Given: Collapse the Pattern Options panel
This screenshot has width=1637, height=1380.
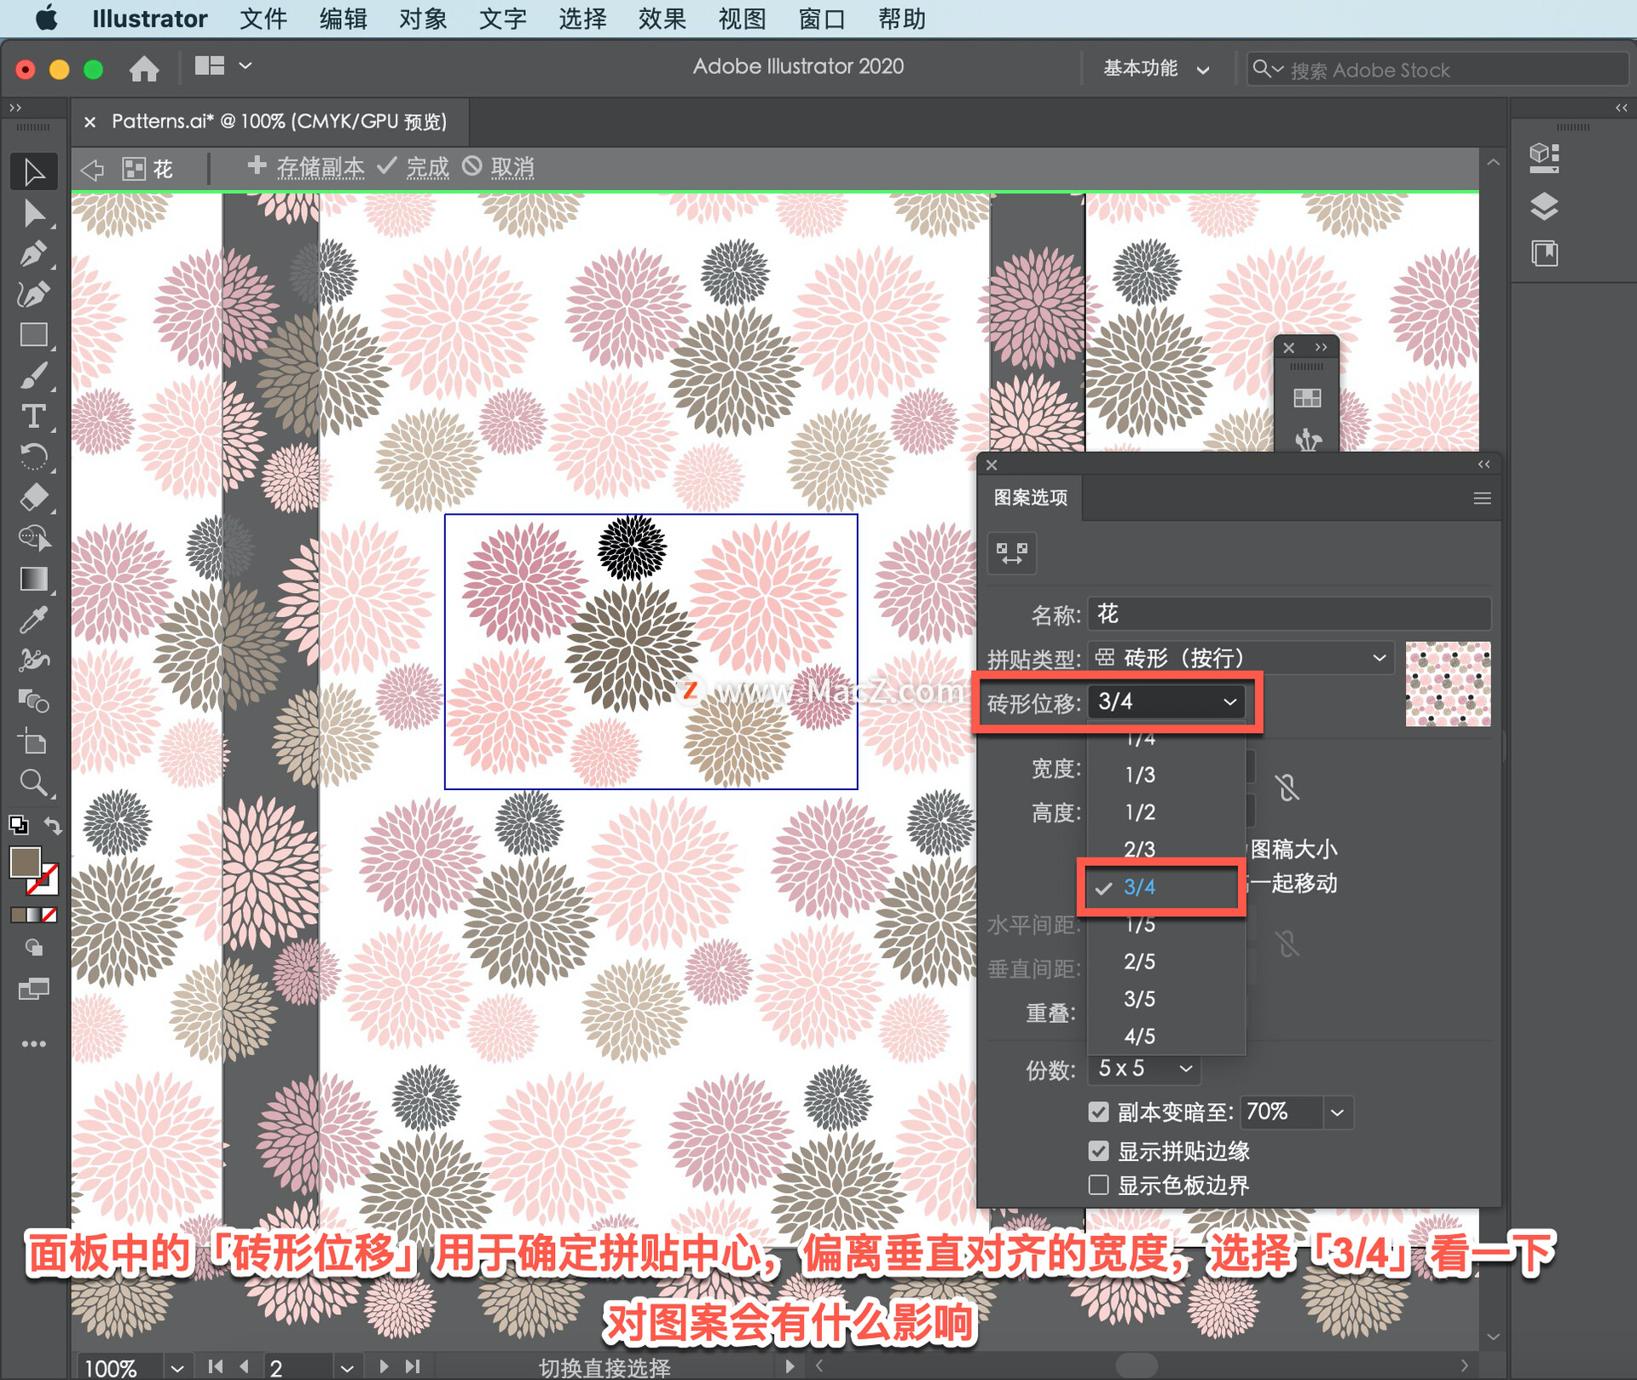Looking at the screenshot, I should (1484, 465).
